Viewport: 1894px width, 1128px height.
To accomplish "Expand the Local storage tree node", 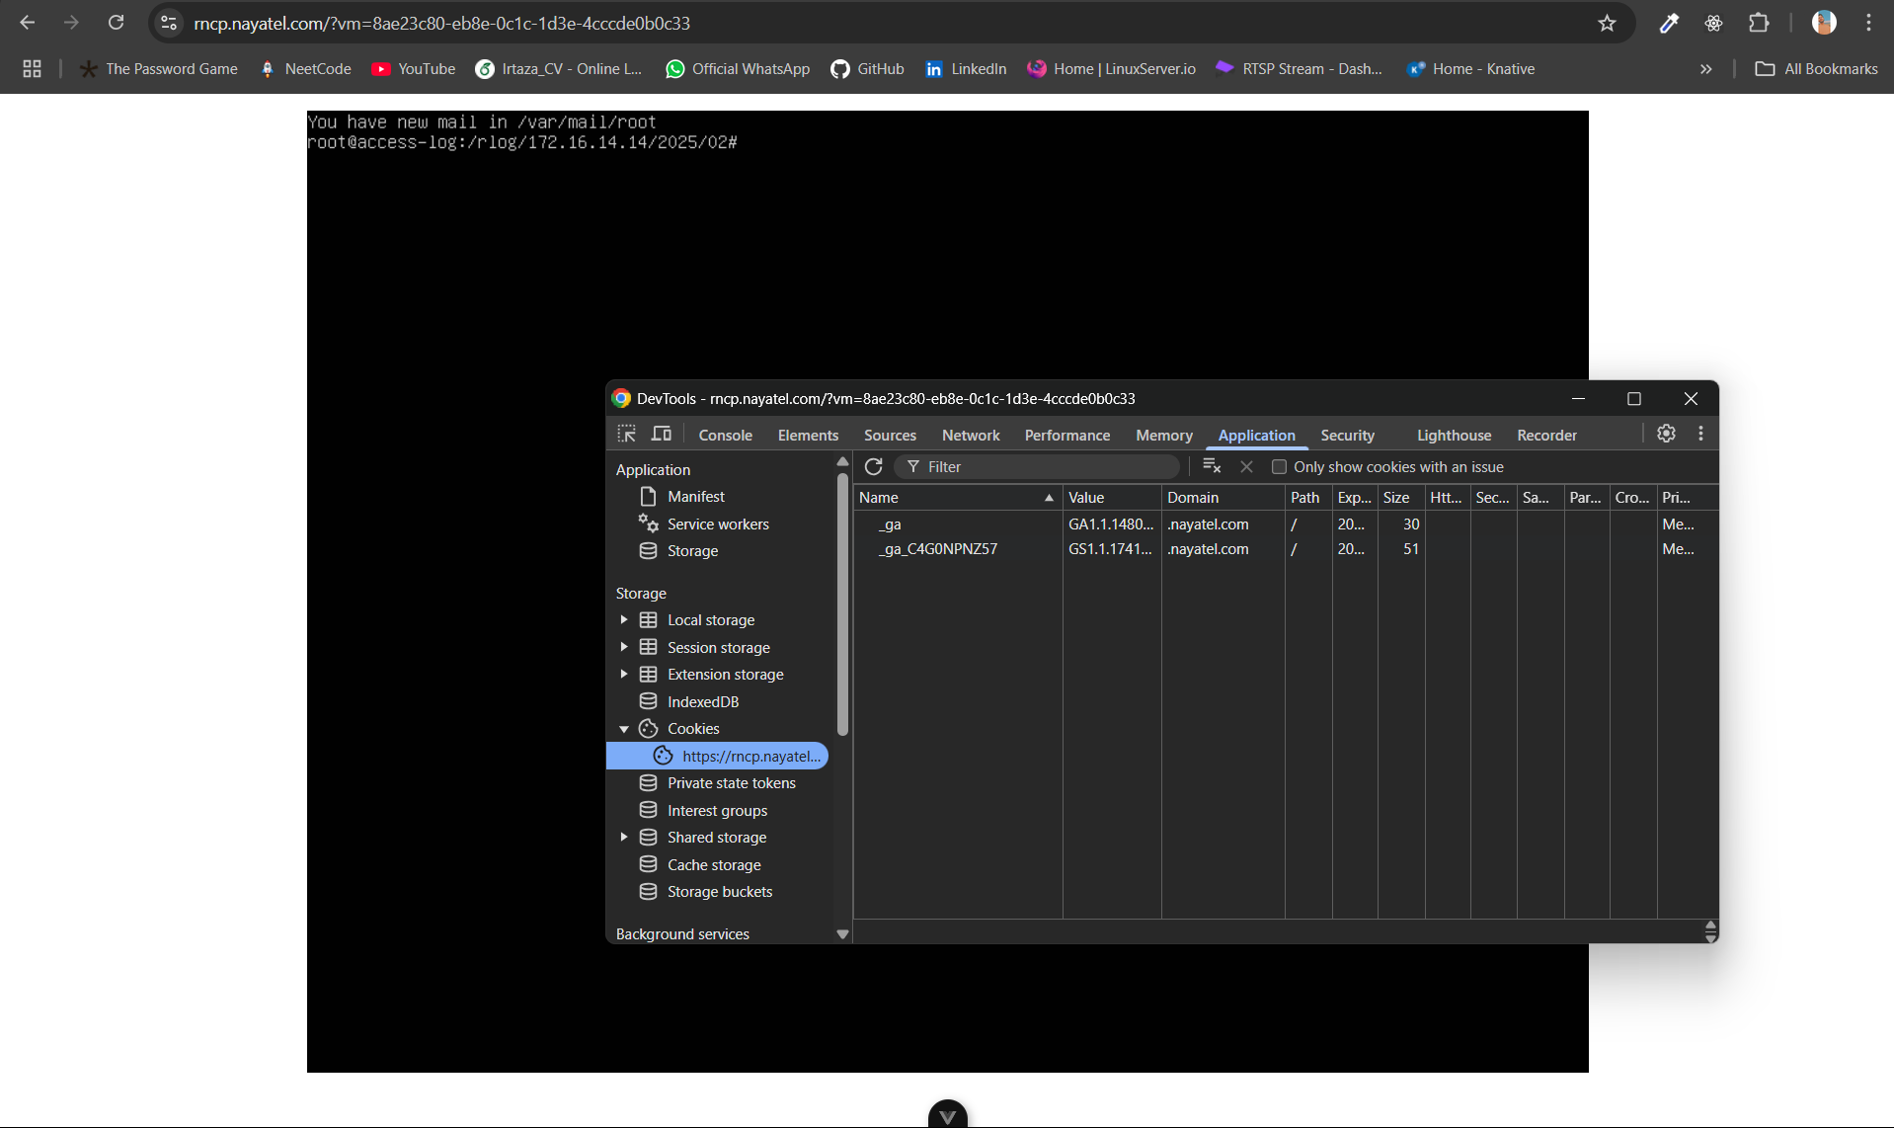I will tap(624, 619).
